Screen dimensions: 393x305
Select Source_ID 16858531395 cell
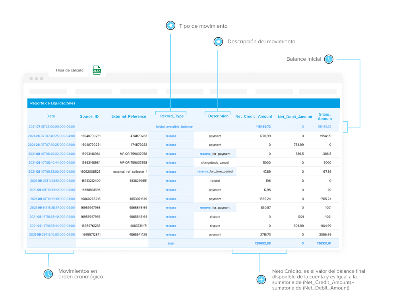91,190
